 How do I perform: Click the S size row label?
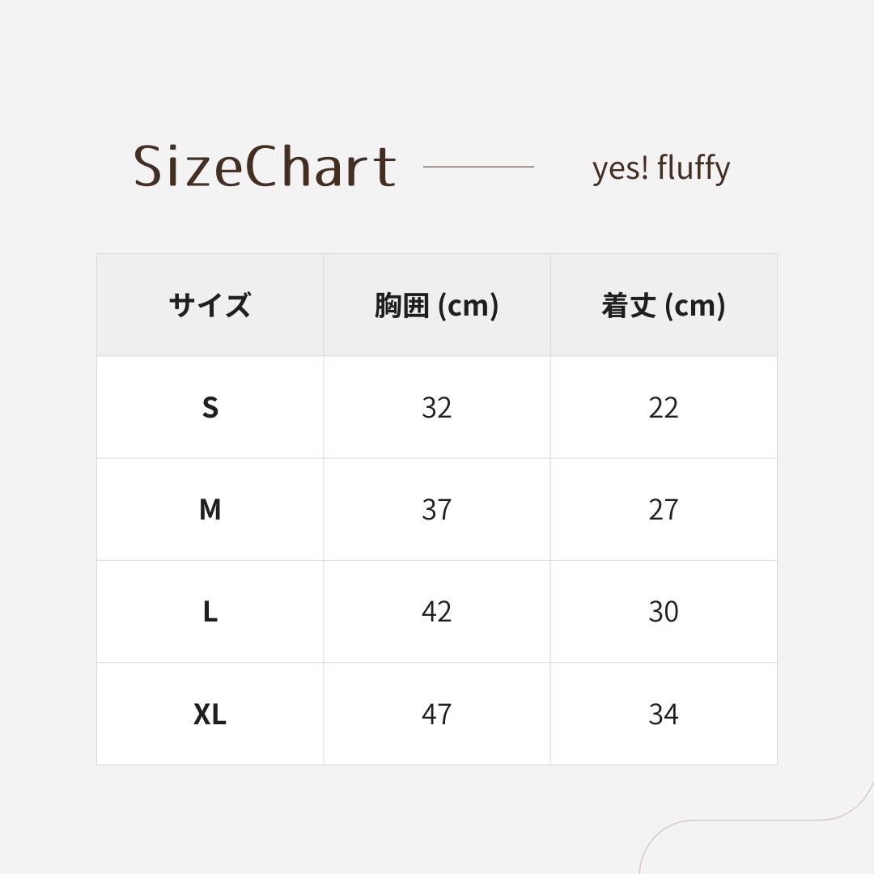[210, 407]
